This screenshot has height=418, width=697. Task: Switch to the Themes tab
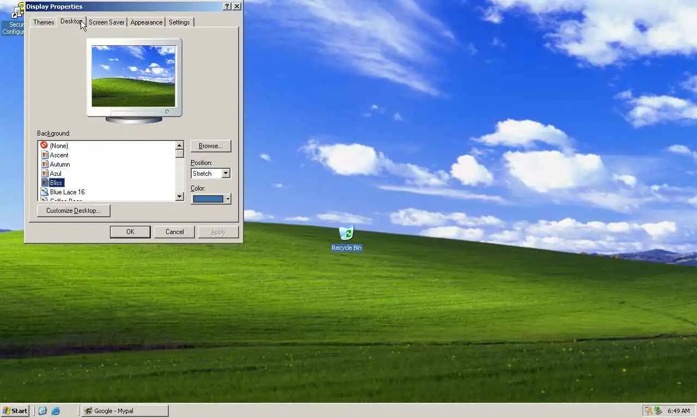(44, 22)
